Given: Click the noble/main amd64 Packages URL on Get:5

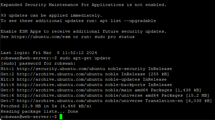Looking at the screenshot, I should (60, 90).
